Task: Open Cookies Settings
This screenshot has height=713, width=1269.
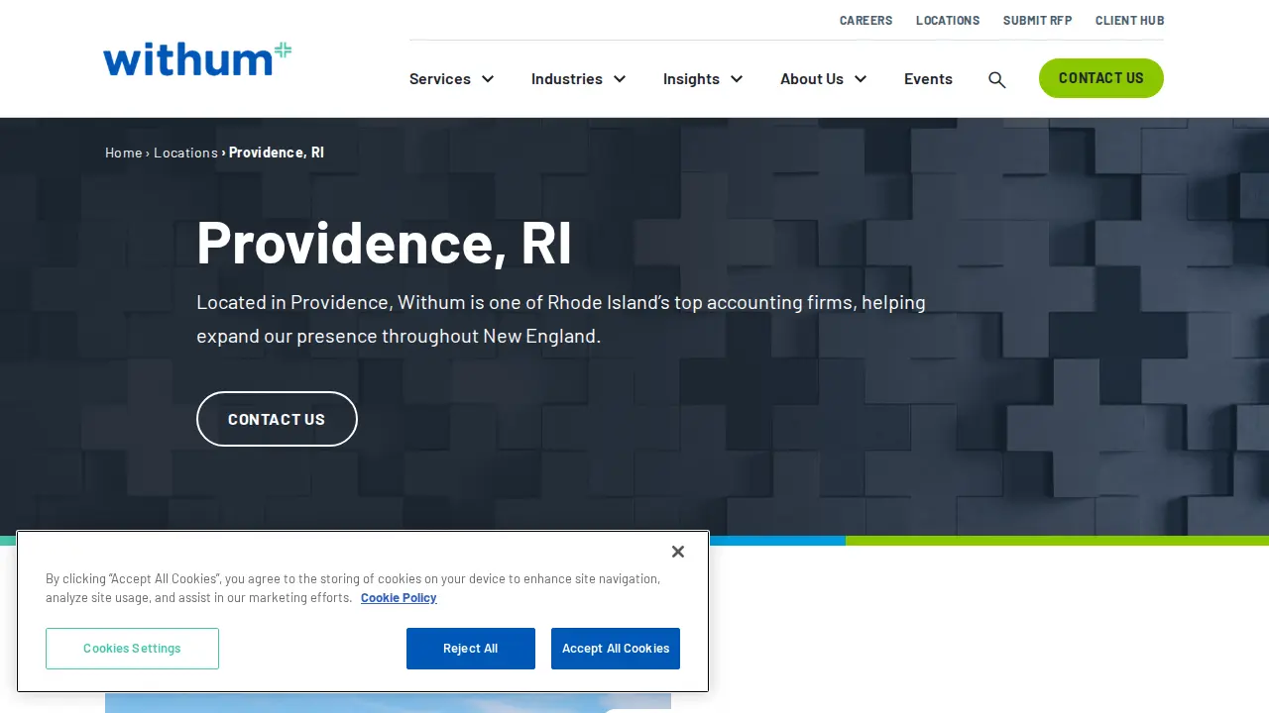Action: click(x=132, y=649)
